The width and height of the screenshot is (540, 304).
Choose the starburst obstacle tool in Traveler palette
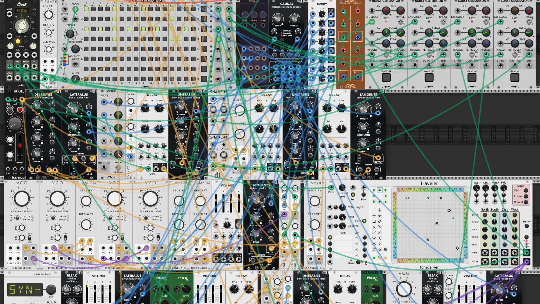pos(380,249)
